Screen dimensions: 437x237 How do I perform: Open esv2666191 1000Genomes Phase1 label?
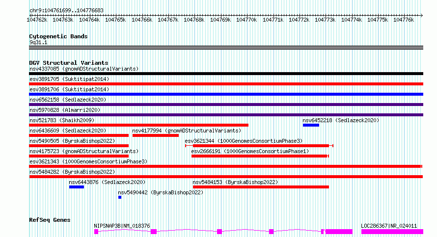250,151
